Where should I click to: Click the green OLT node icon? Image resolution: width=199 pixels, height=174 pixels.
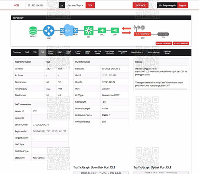[x=89, y=31]
